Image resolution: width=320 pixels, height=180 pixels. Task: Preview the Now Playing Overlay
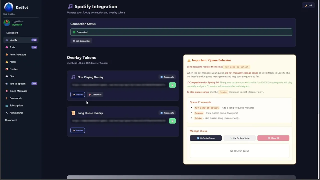(x=78, y=94)
